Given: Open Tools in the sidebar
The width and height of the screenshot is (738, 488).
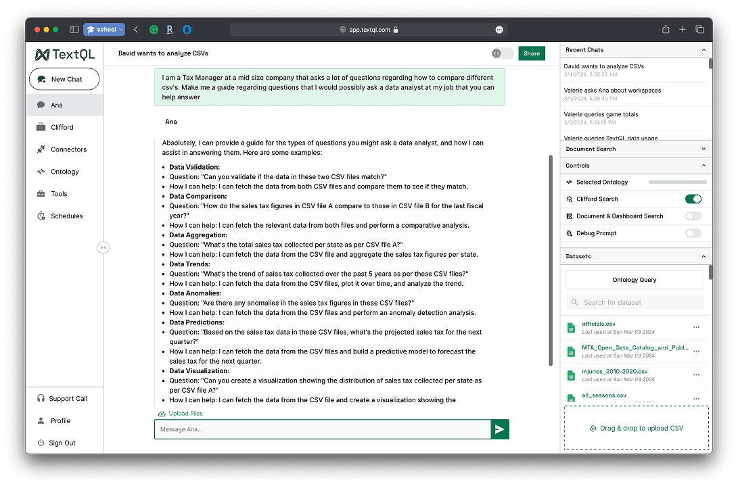Looking at the screenshot, I should pos(64,194).
